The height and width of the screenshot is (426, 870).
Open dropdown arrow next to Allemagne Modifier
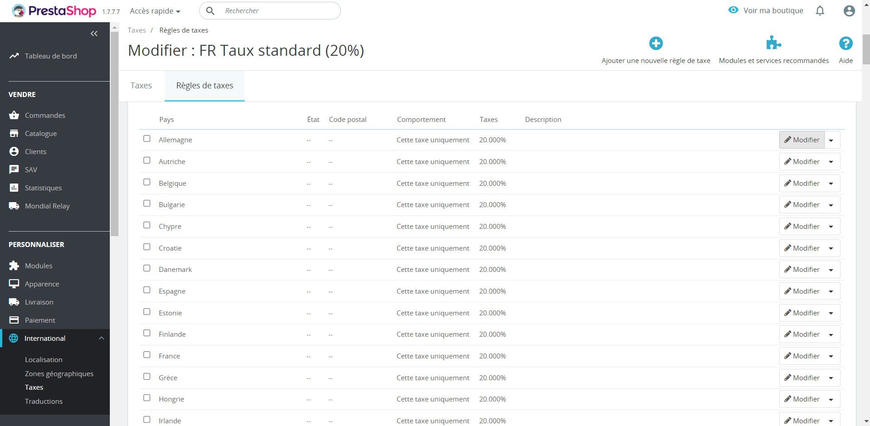(831, 140)
